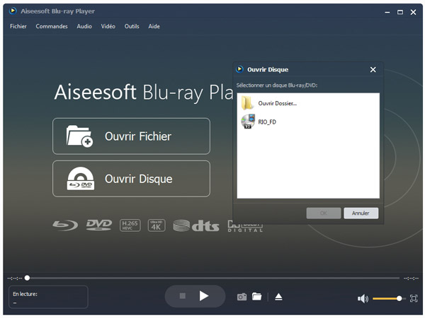Click the disc icon beside RIO_FD
The width and height of the screenshot is (425, 318).
(x=248, y=122)
